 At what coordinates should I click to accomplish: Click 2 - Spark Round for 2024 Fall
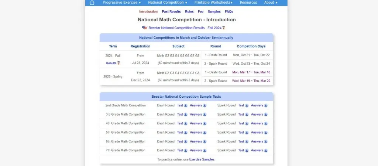(x=216, y=64)
